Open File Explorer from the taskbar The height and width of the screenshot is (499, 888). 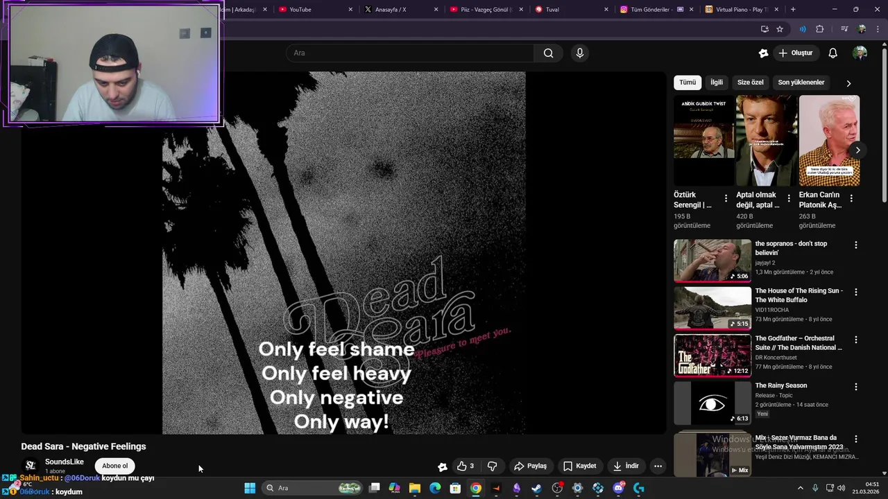tap(414, 488)
